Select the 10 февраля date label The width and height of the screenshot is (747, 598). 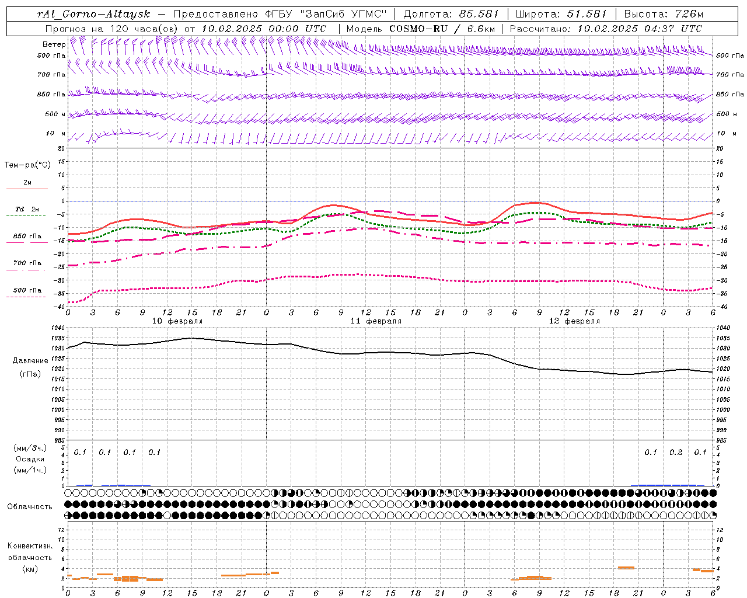coord(177,321)
